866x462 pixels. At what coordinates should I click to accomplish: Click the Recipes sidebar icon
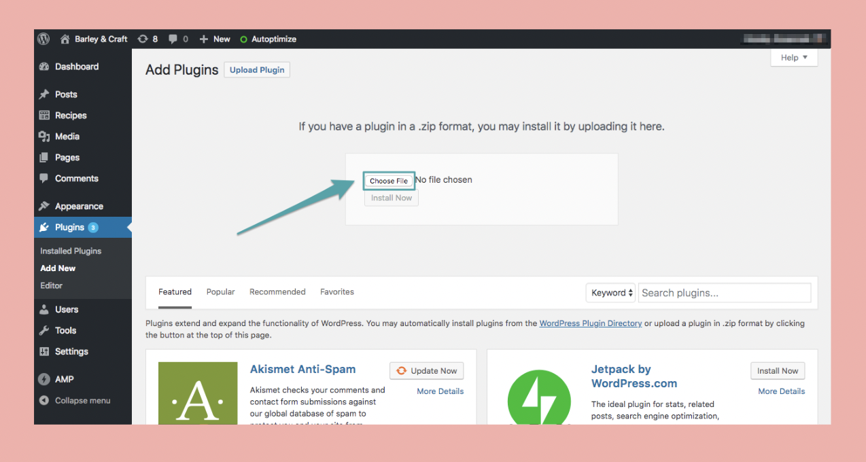click(44, 115)
